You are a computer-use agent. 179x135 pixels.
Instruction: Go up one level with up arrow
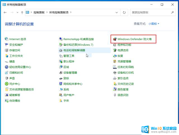[22, 13]
